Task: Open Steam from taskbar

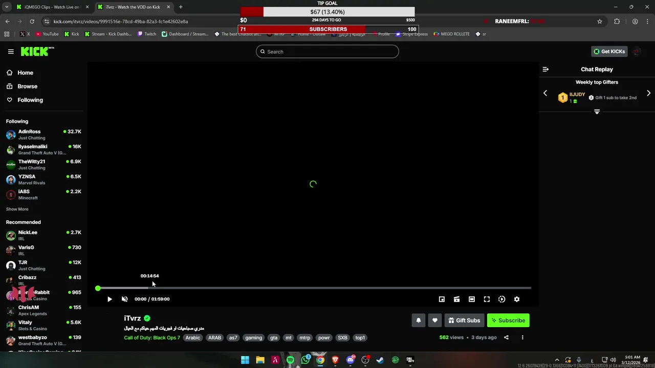Action: point(380,360)
